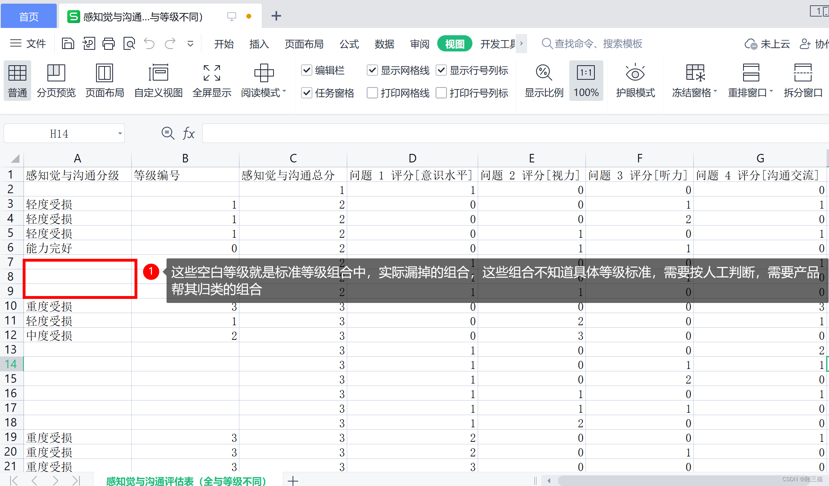Open the 显示比例 zoom dialog
The width and height of the screenshot is (829, 486).
544,81
